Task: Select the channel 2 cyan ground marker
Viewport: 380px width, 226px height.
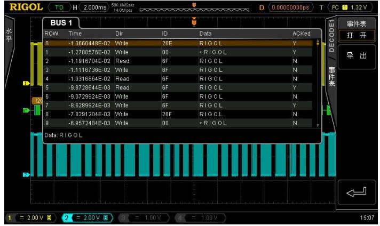Action: (25, 175)
